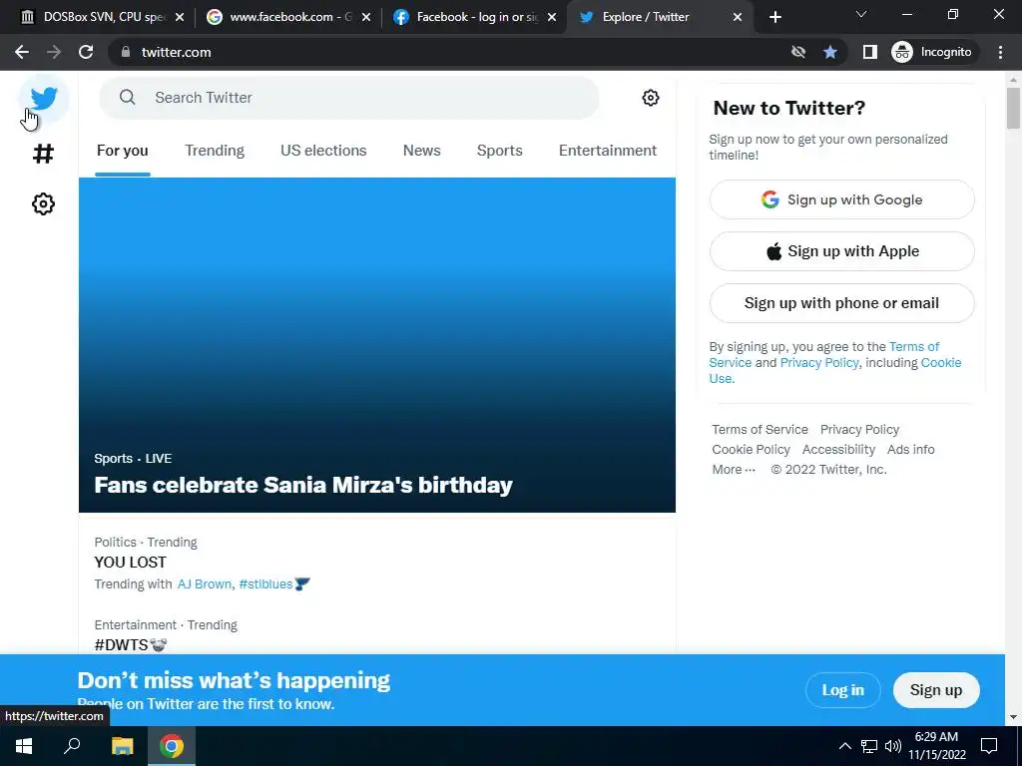Open File Explorer from taskbar

point(122,746)
